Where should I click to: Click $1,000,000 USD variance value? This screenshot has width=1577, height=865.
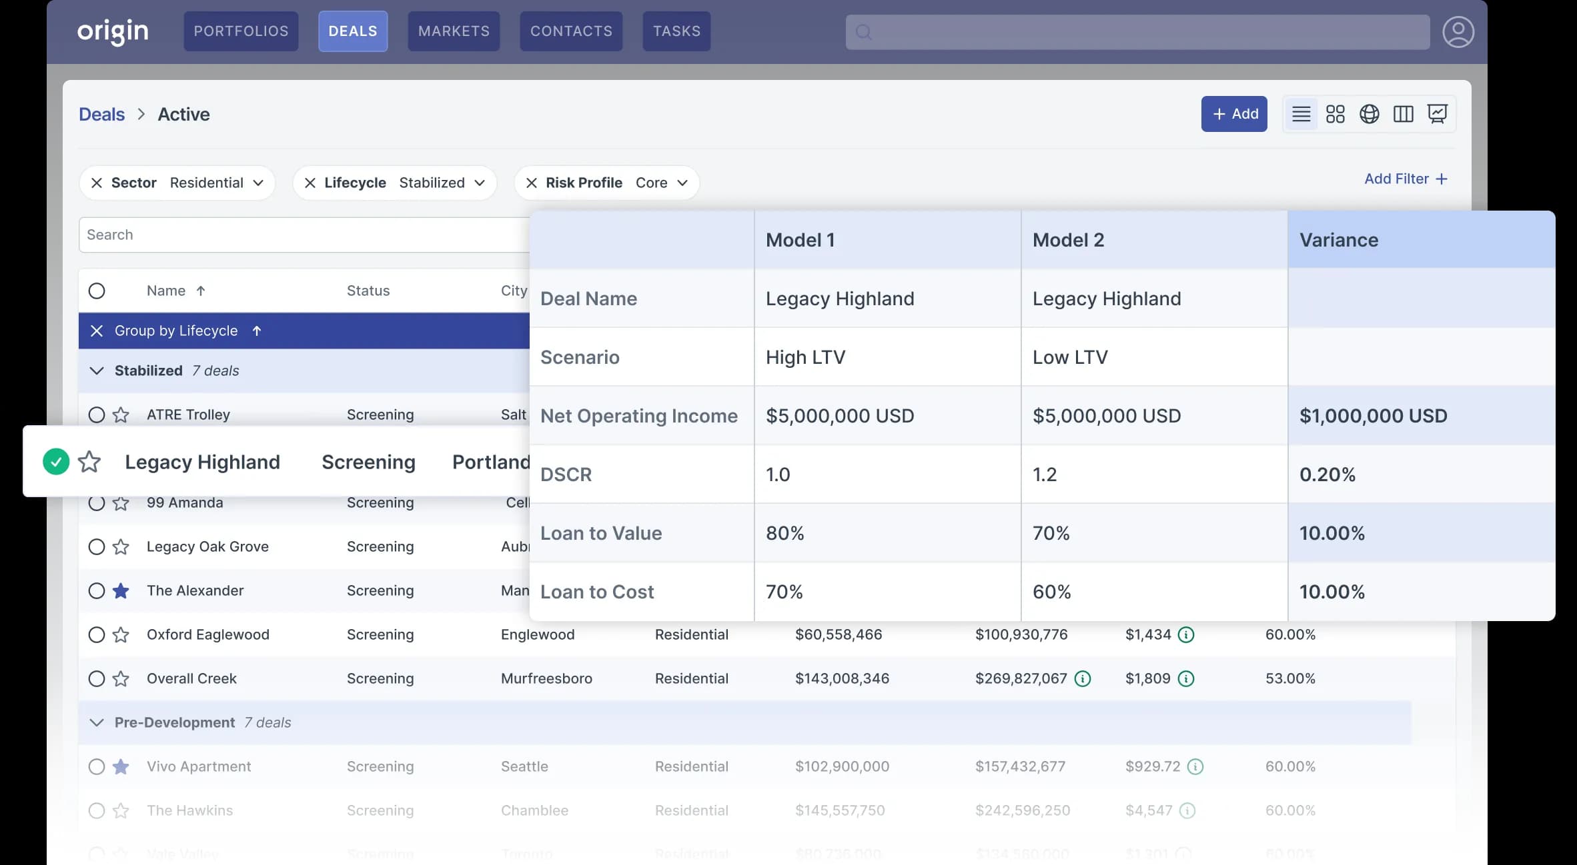pos(1373,416)
